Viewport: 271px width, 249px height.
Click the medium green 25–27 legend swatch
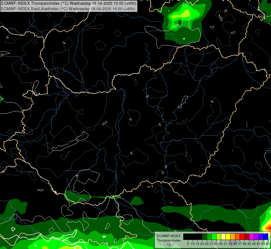coord(209,237)
